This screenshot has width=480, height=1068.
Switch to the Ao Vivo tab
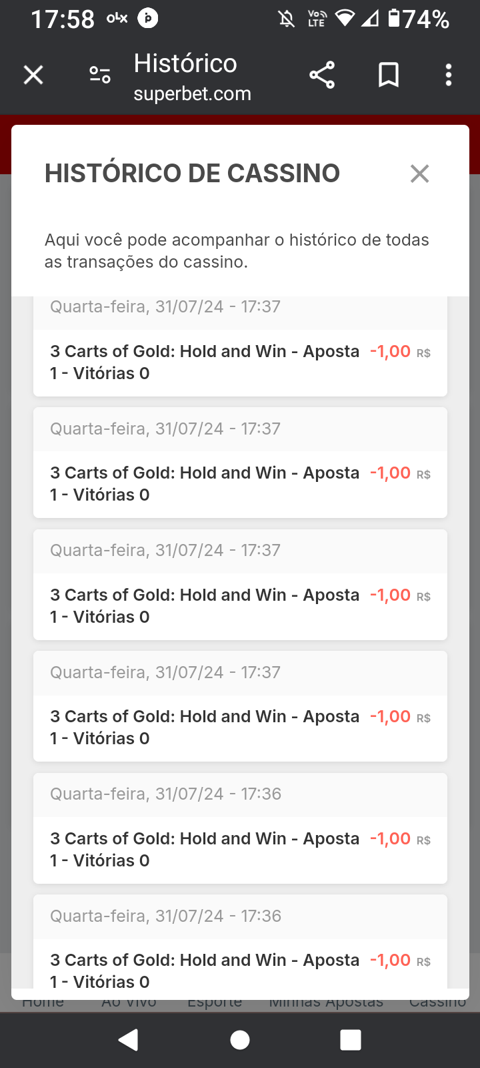129,1003
